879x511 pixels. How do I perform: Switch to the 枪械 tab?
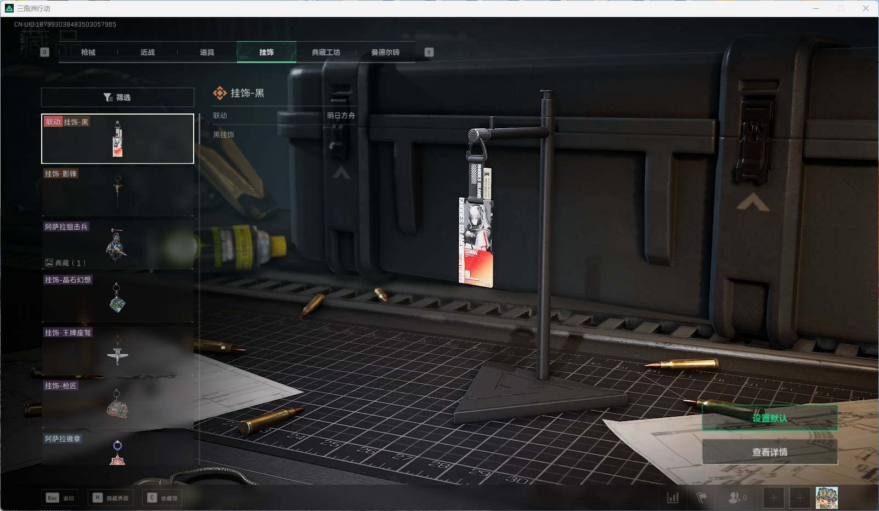click(88, 52)
